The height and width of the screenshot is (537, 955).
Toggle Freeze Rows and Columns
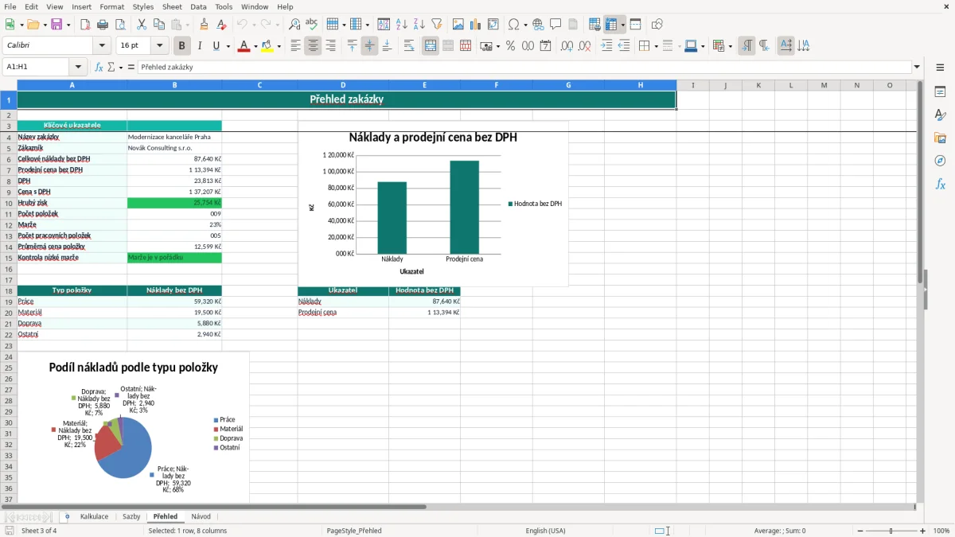pos(611,25)
